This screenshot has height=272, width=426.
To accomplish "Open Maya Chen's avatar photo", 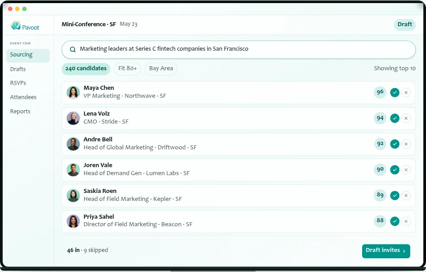I will click(73, 92).
